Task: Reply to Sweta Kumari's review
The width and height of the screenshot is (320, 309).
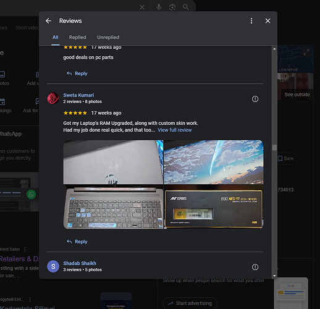Action: point(77,242)
